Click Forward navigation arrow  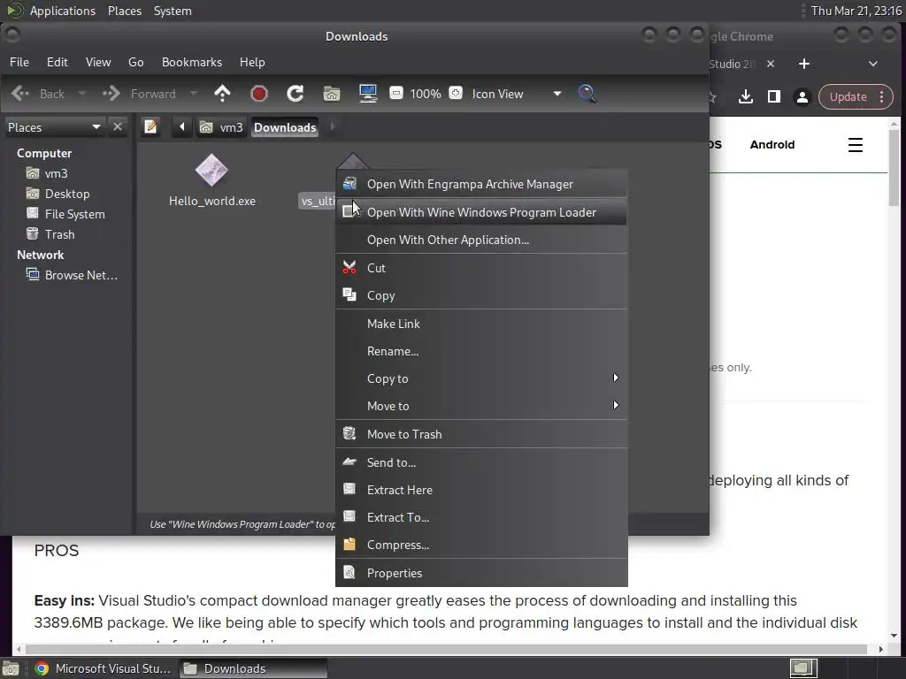point(139,94)
